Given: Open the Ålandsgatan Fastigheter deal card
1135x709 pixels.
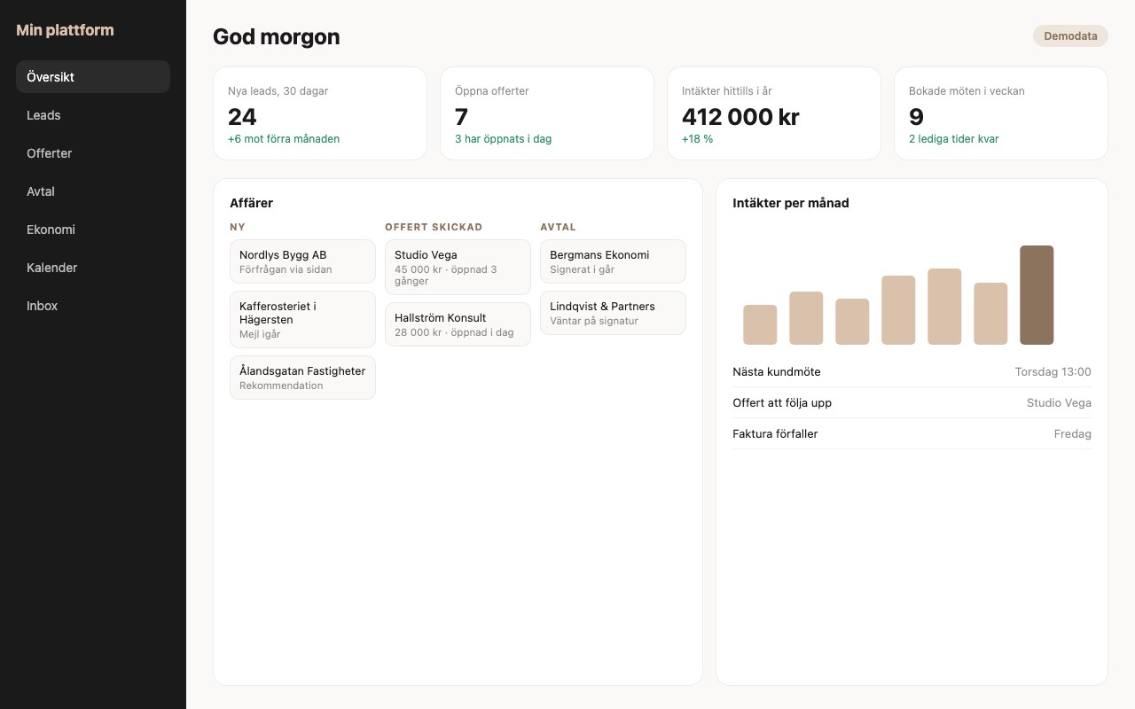Looking at the screenshot, I should (x=302, y=378).
